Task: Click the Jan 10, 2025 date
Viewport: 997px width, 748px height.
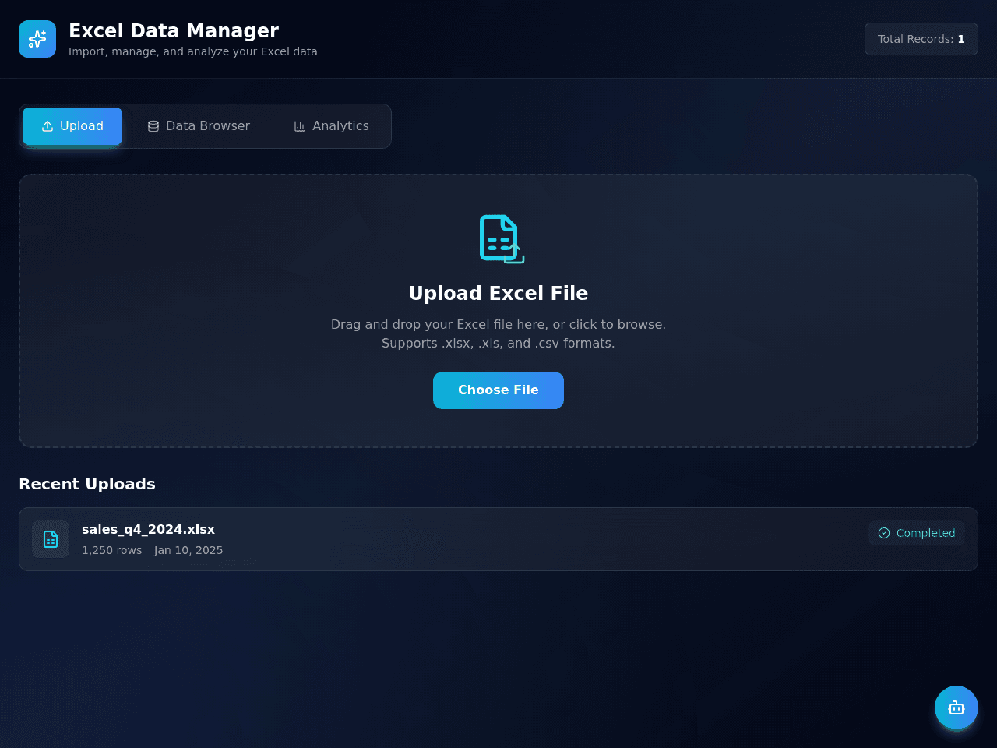Action: [x=188, y=550]
